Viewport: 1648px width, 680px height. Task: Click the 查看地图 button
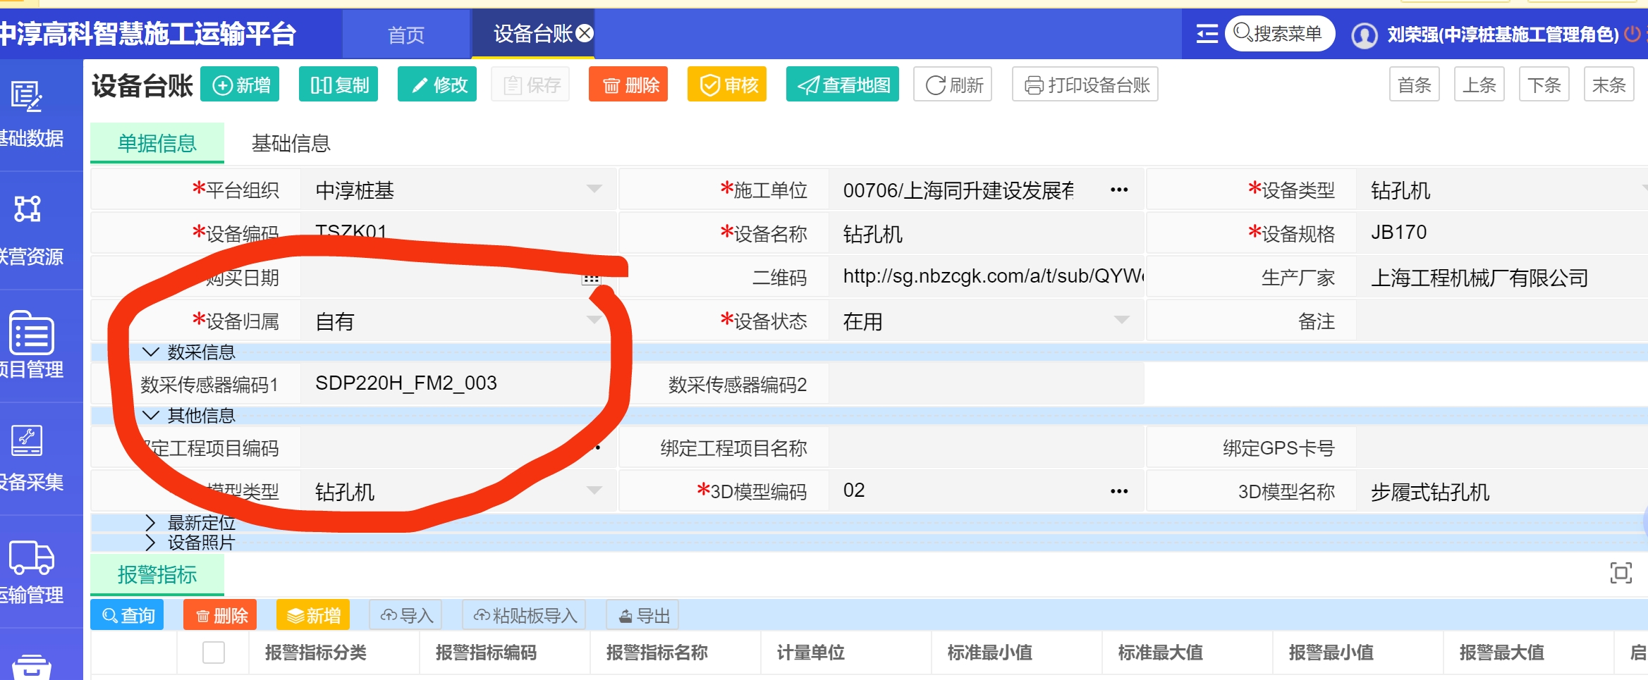(843, 85)
